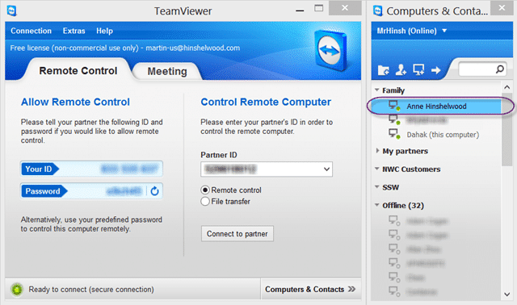Collapse the SSW group
The image size is (517, 305).
click(377, 186)
